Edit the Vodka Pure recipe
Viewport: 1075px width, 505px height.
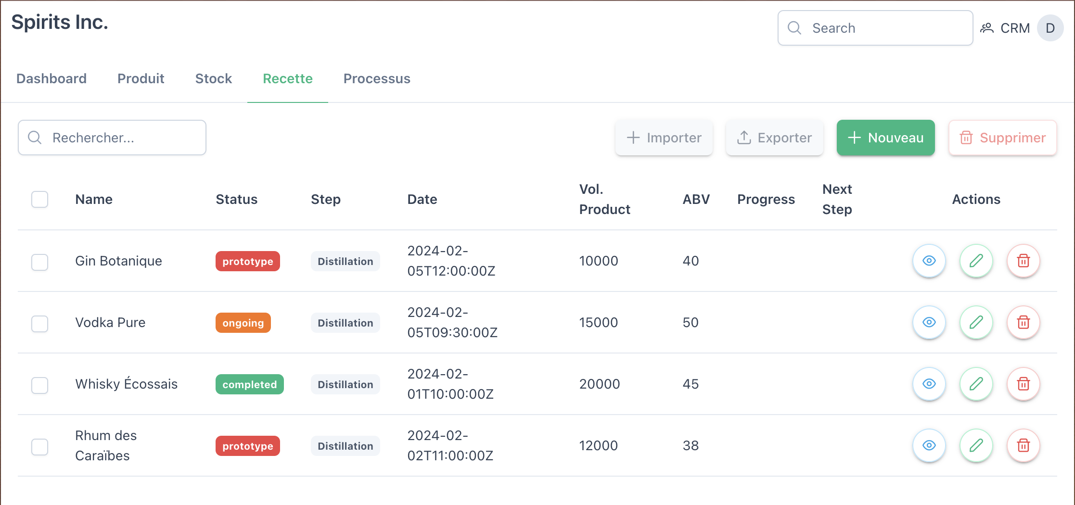(976, 322)
